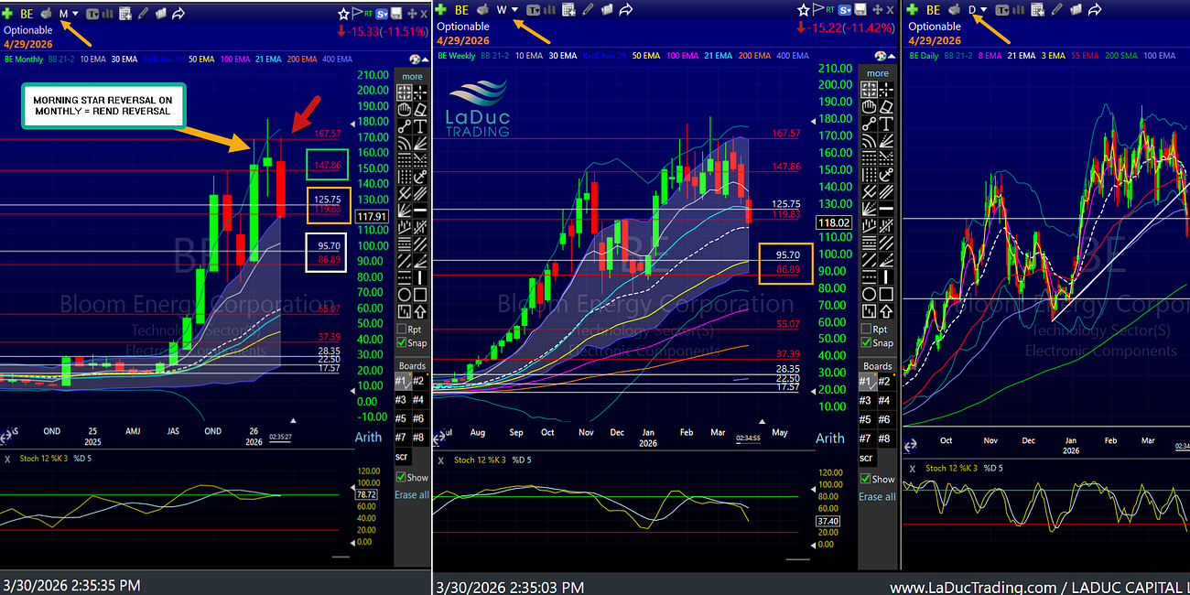Click the more button above Monthly drawing palette
1190x595 pixels.
pyautogui.click(x=412, y=76)
